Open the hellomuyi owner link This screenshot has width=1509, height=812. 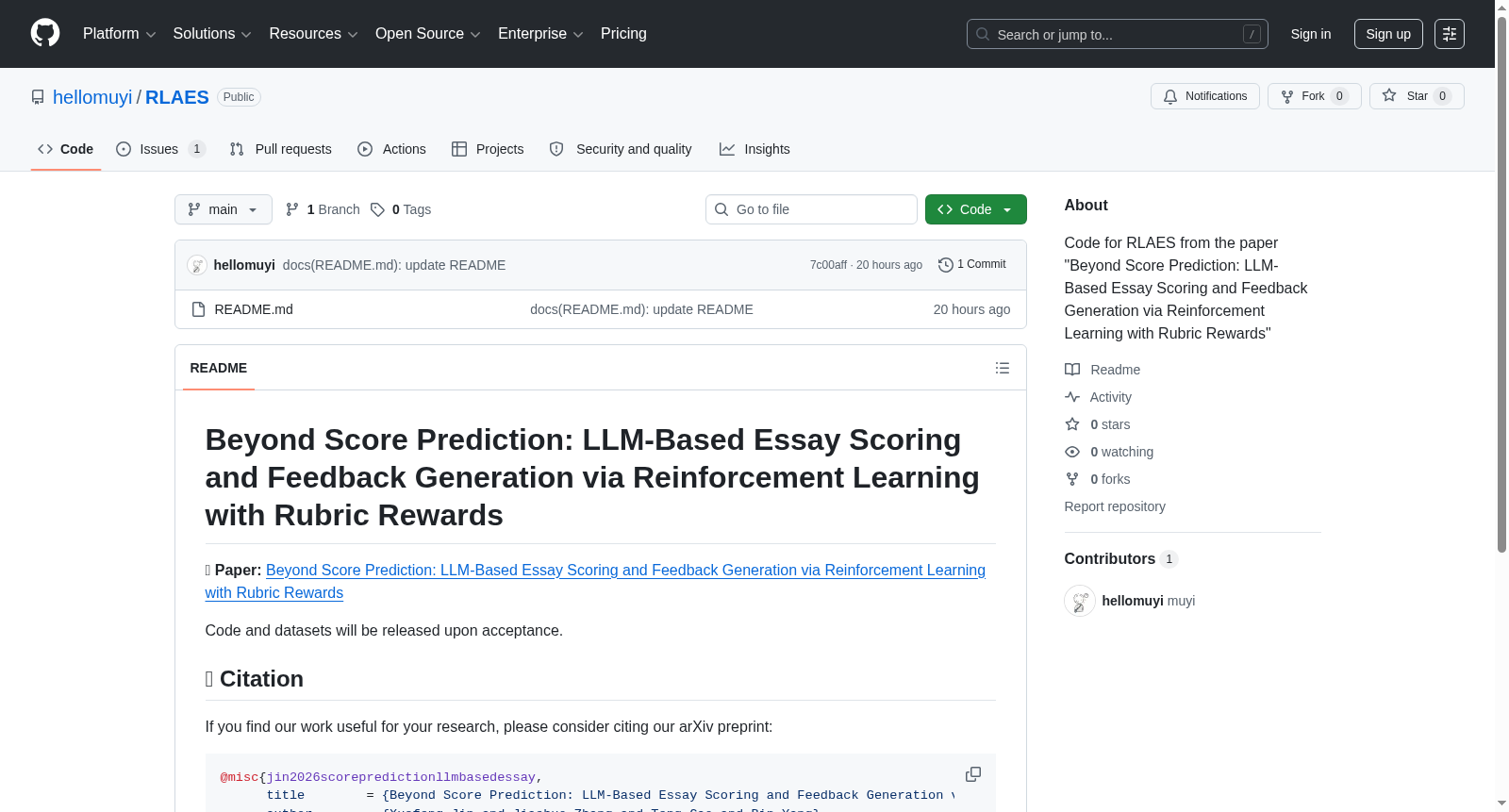pyautogui.click(x=92, y=97)
